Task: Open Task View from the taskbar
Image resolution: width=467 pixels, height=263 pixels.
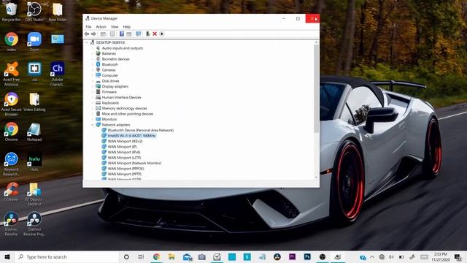Action: [x=141, y=256]
